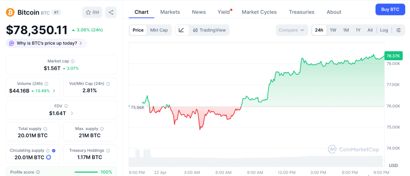This screenshot has height=176, width=410.
Task: Toggle the Log scale option
Action: 384,30
